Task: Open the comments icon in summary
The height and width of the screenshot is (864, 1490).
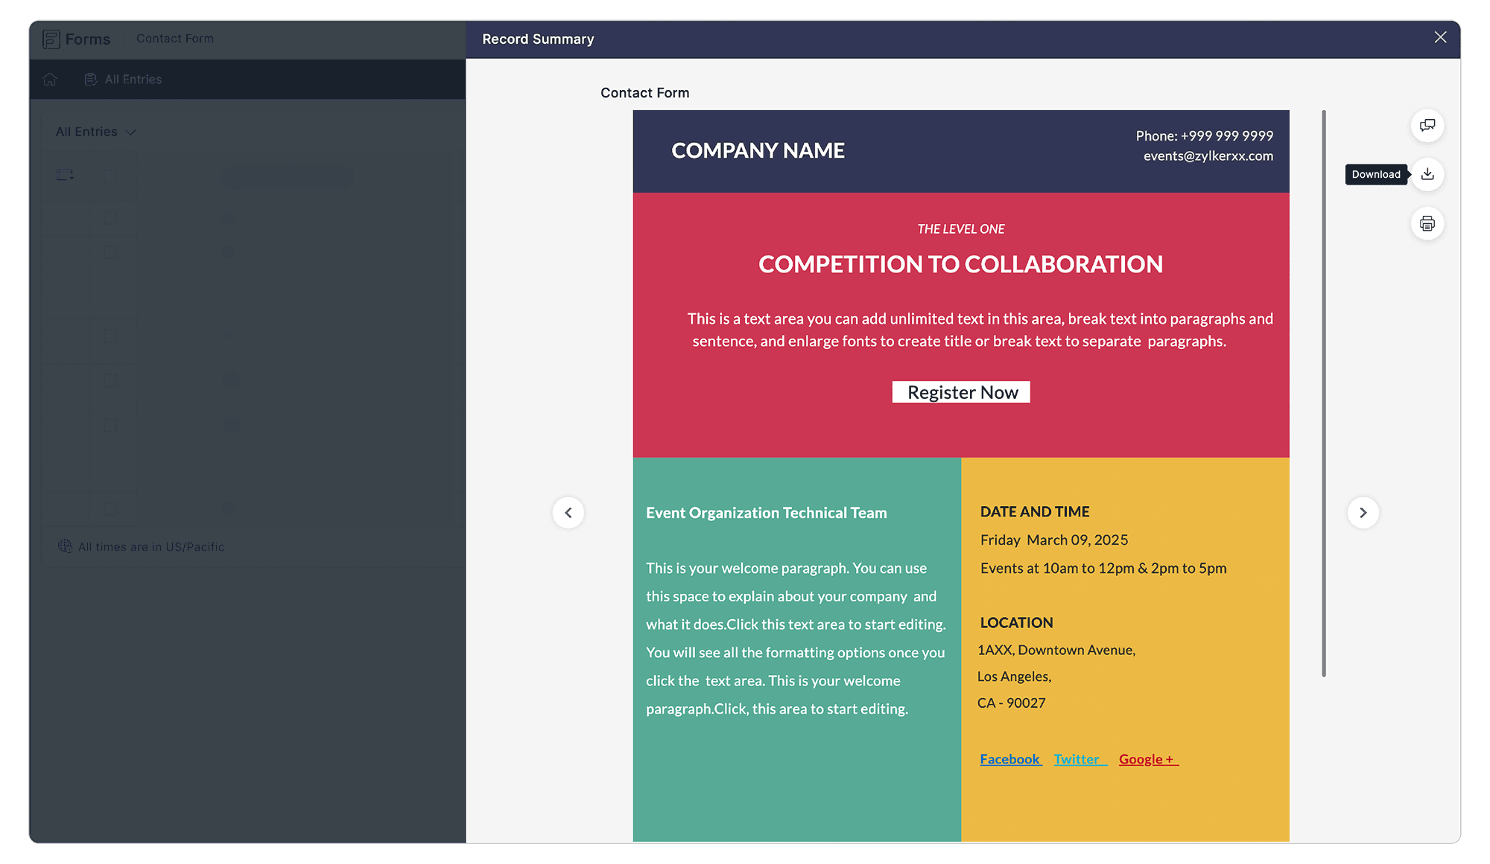Action: pos(1427,125)
